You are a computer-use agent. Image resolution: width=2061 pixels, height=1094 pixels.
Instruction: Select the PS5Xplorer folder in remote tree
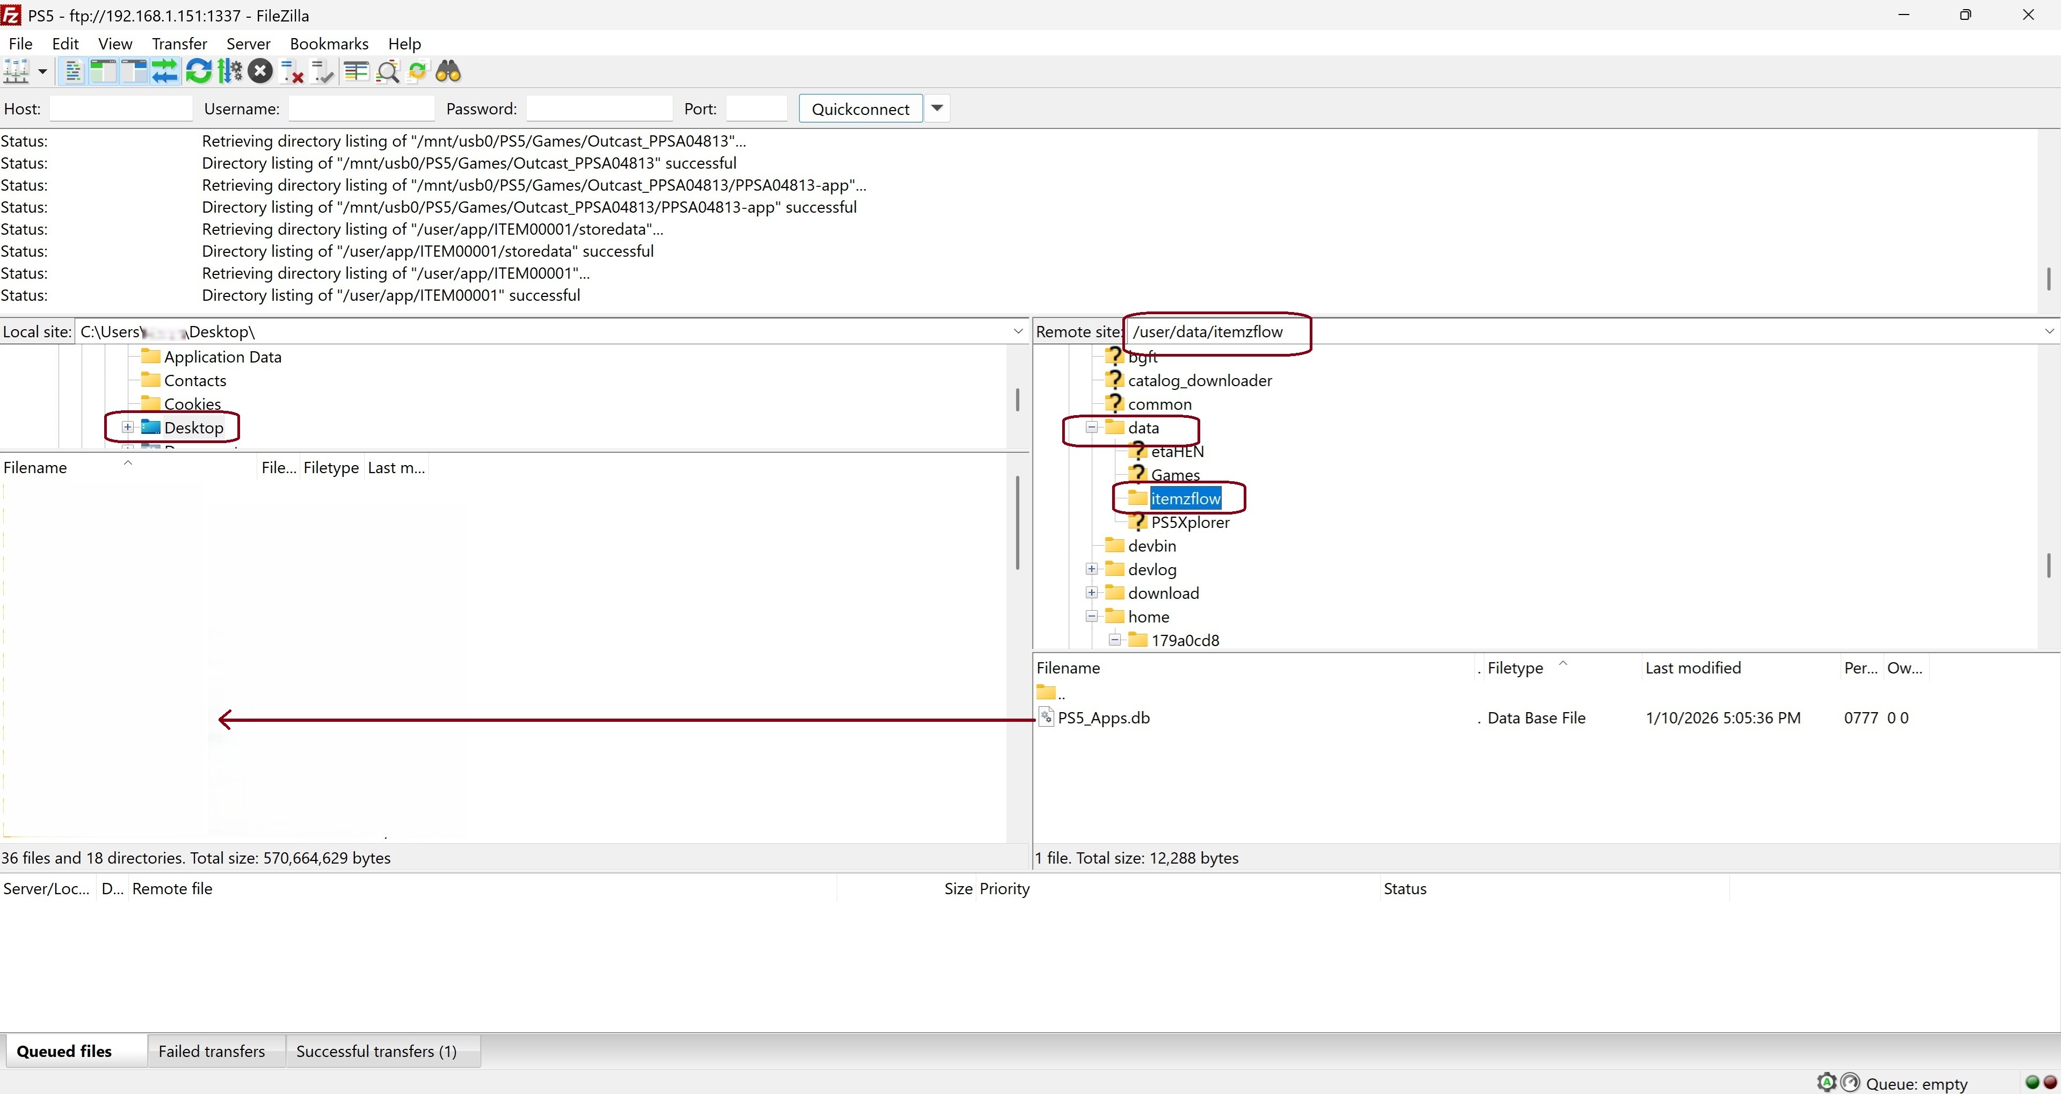point(1189,523)
